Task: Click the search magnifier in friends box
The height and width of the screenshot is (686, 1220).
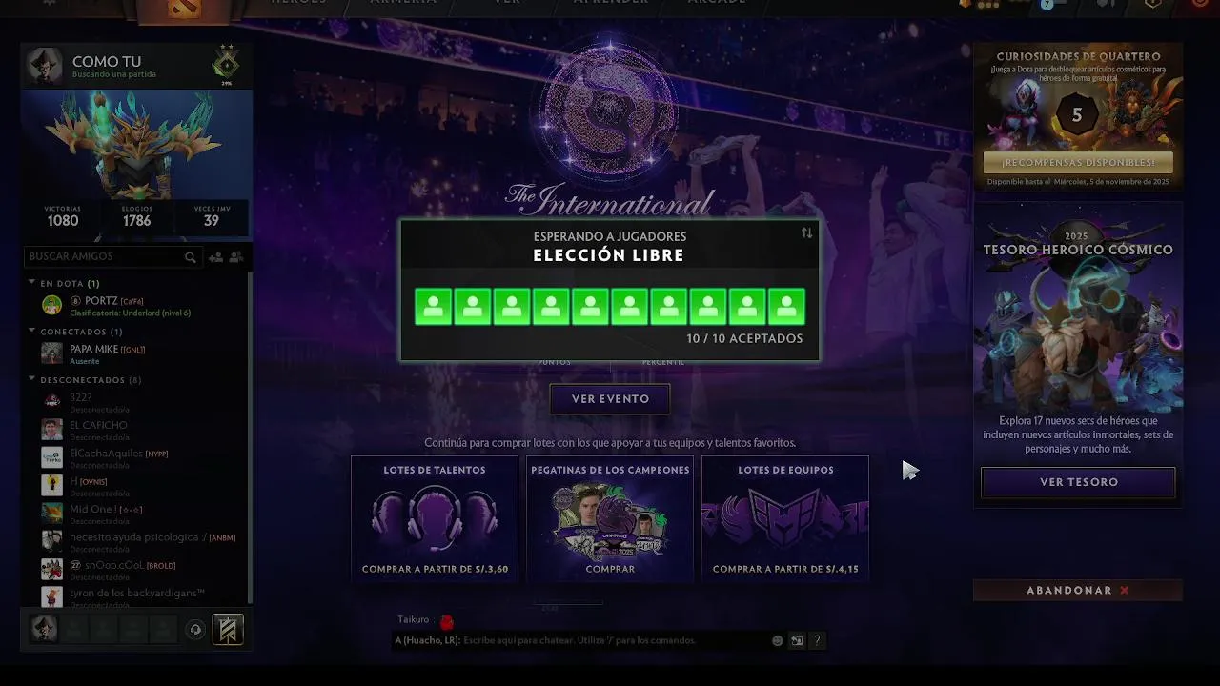Action: tap(191, 257)
